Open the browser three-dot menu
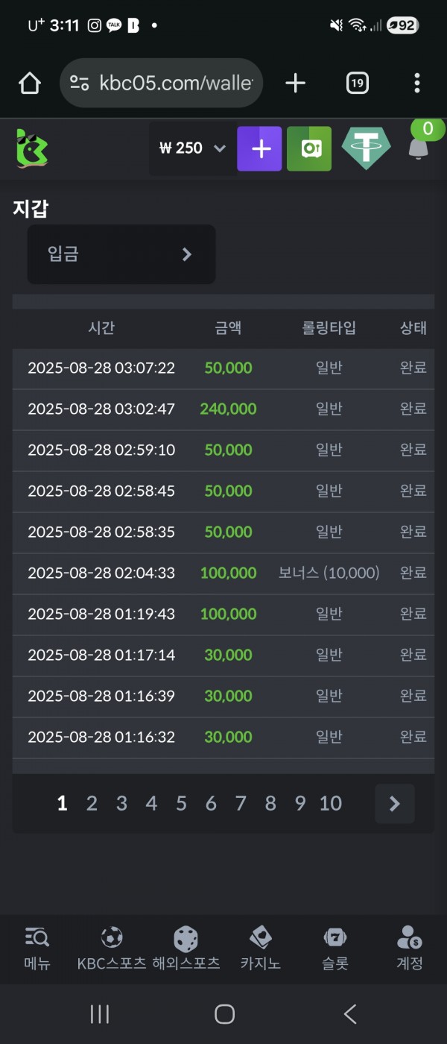Viewport: 447px width, 1044px height. pyautogui.click(x=416, y=84)
